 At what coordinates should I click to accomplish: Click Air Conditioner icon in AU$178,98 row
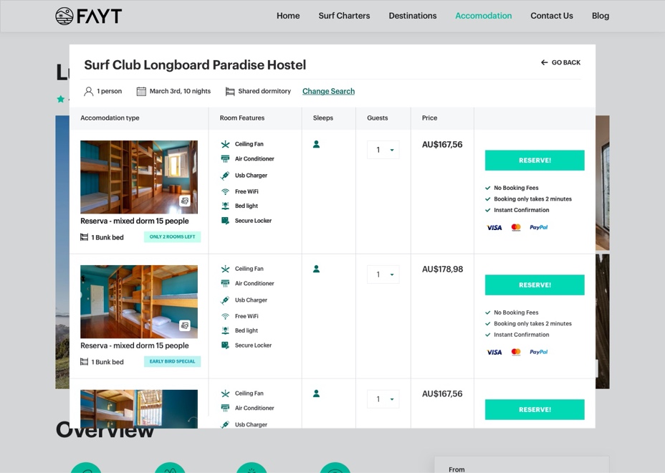coord(225,283)
